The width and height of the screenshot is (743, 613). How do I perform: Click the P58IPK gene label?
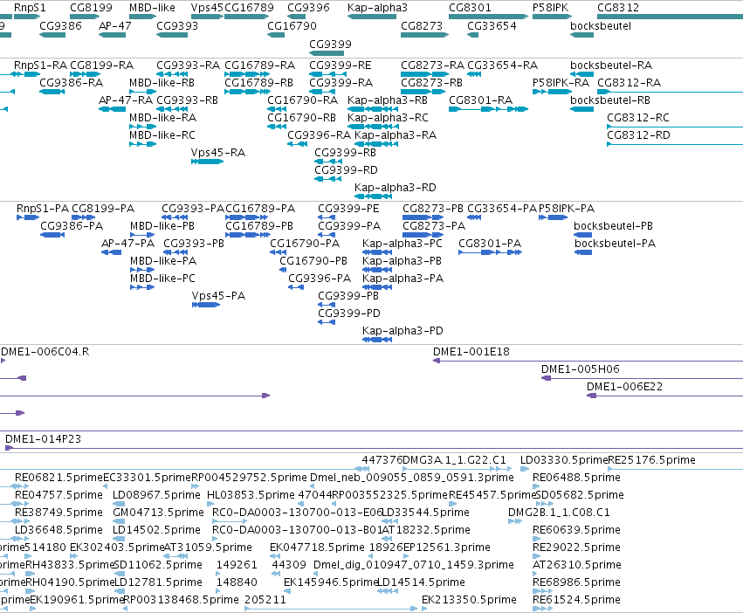coord(551,8)
